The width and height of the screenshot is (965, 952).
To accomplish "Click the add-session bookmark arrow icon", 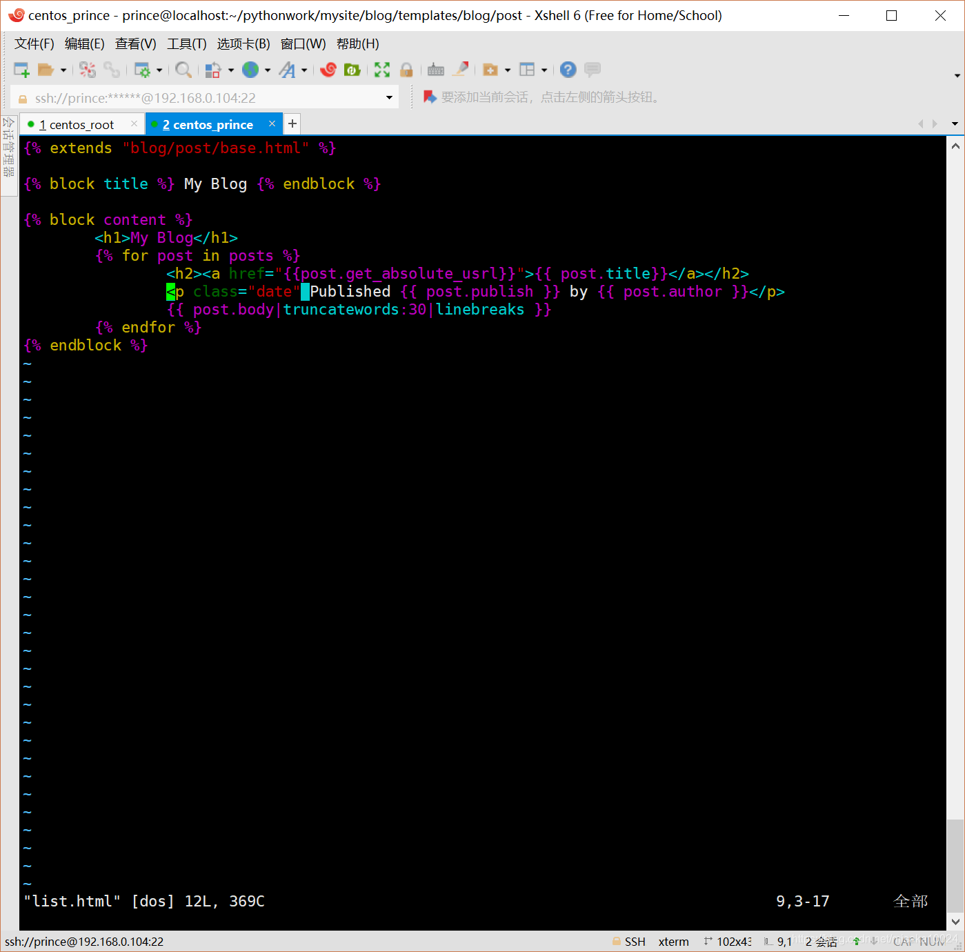I will point(430,97).
